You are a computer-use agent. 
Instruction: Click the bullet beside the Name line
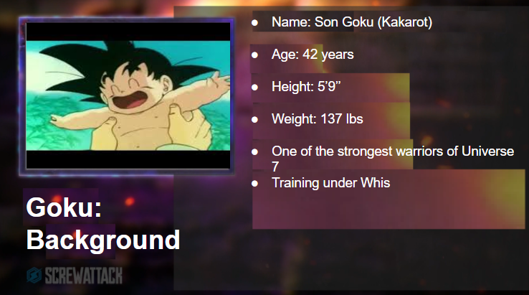coord(254,23)
